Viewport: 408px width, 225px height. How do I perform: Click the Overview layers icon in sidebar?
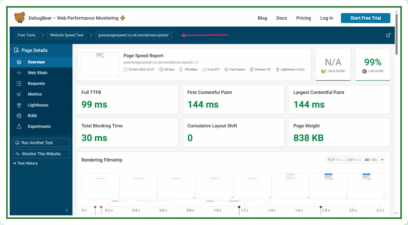tap(19, 62)
